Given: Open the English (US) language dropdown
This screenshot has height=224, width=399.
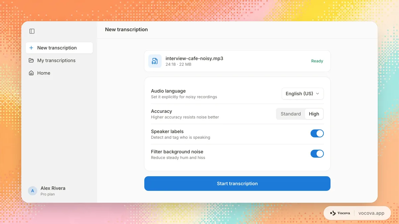Looking at the screenshot, I should tap(303, 94).
